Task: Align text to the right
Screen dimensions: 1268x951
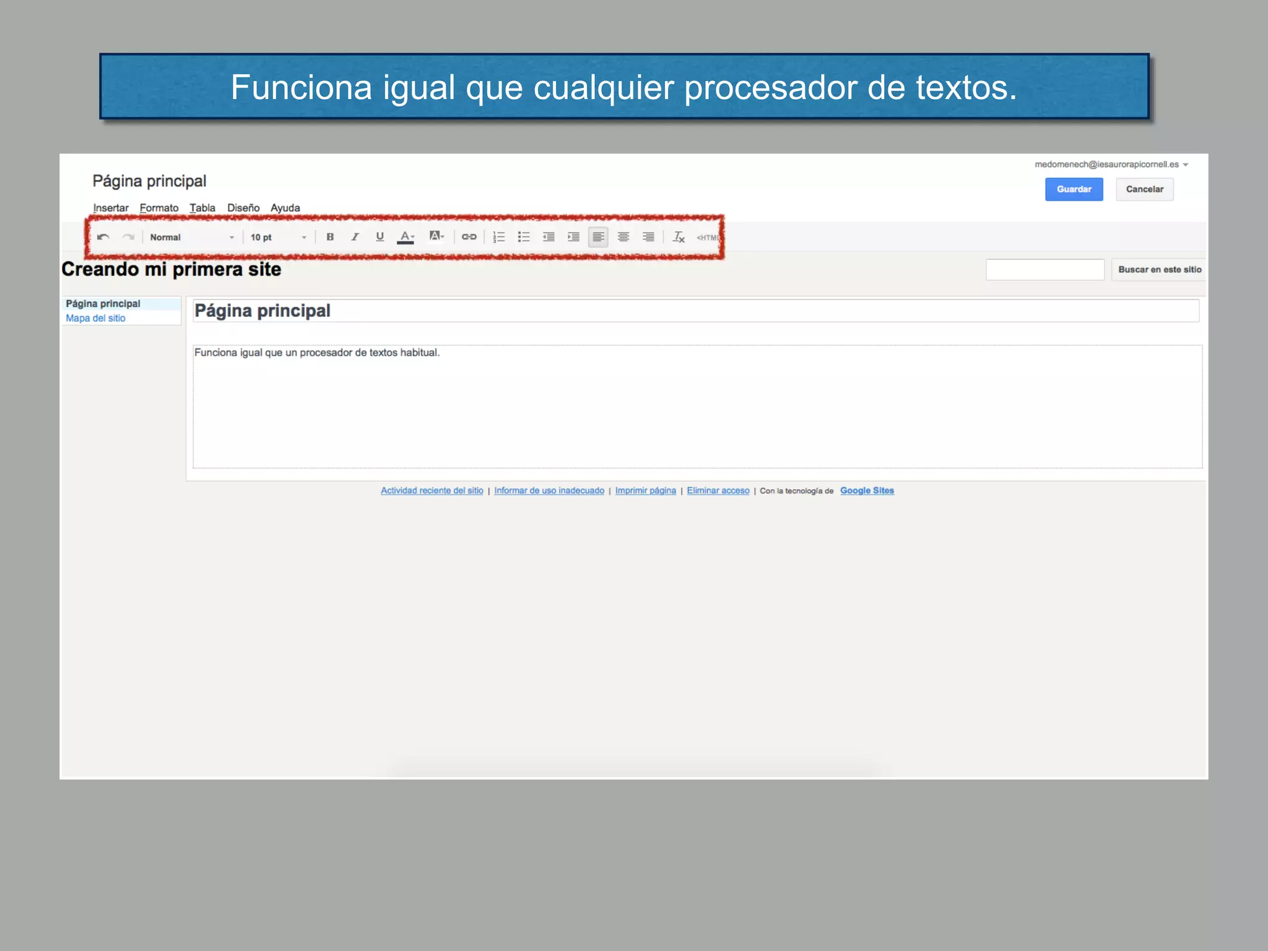Action: pos(648,237)
